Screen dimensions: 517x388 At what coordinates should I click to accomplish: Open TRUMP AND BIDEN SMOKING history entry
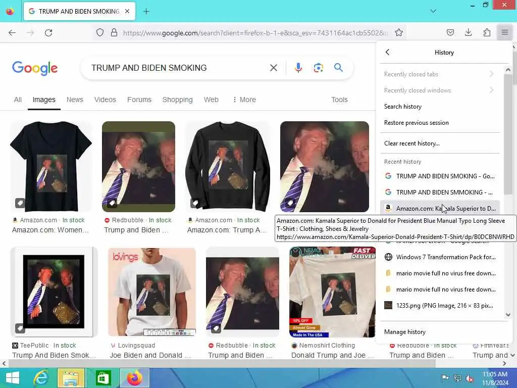(x=440, y=176)
